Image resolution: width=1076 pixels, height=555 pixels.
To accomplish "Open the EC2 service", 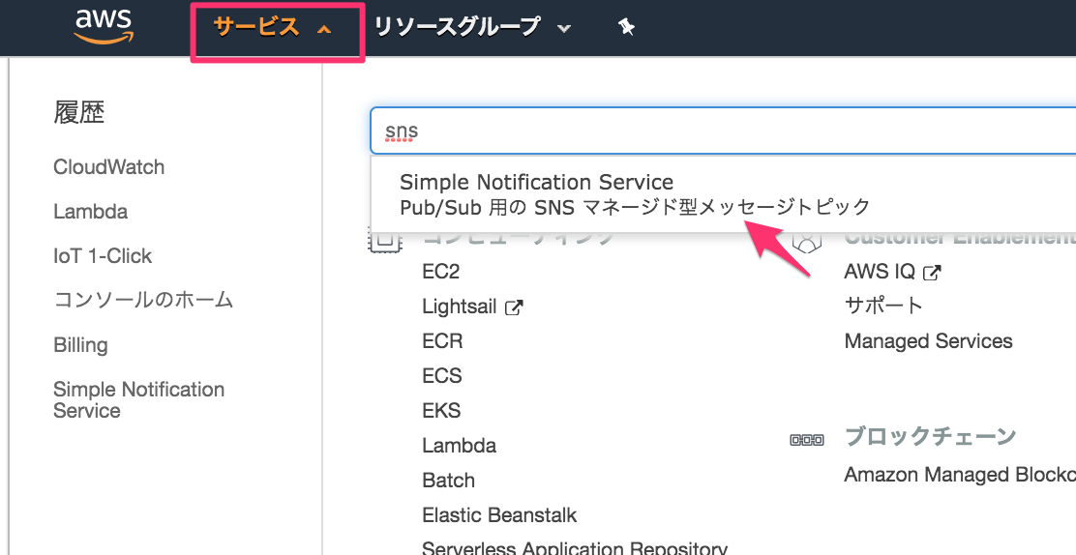I will [441, 272].
